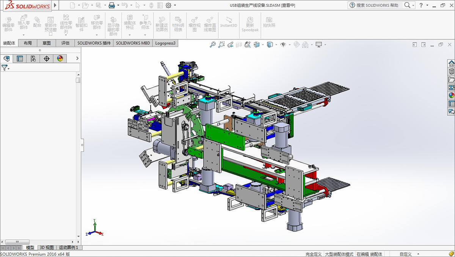Viewport: 455px width, 257px height.
Task: Open the SOLIDWORKS Resources home icon
Action: click(x=451, y=63)
